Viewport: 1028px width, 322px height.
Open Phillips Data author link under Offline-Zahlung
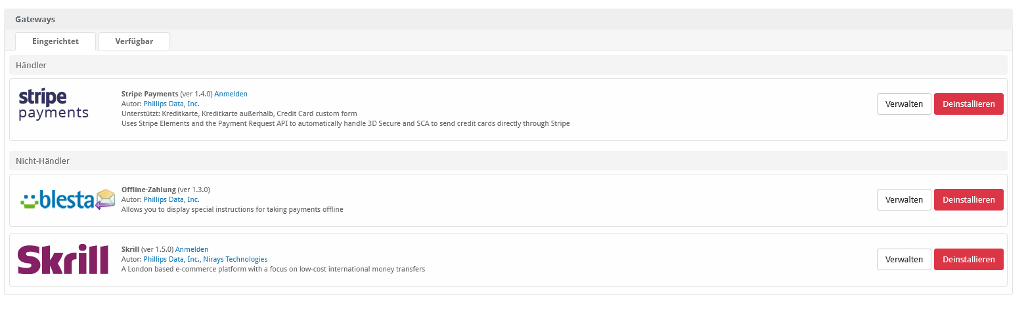click(171, 199)
